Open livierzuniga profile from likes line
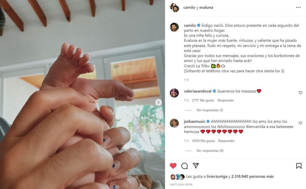 [217, 176]
